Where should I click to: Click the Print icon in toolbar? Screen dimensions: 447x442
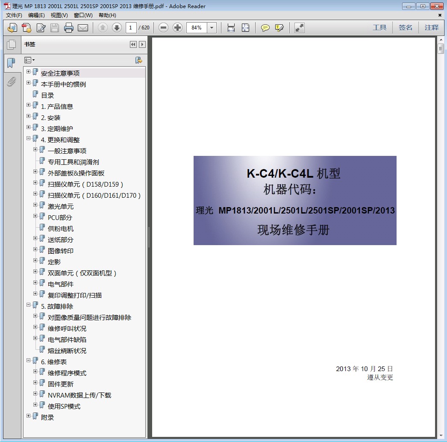pyautogui.click(x=69, y=28)
